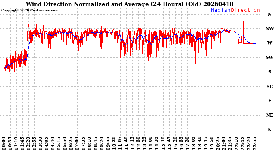Click the NE axis label
Image resolution: width=280 pixels, height=152 pixels.
[x=269, y=115]
